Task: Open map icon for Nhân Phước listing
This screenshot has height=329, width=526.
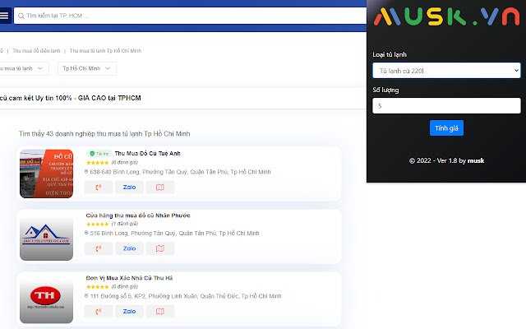Action: (160, 248)
